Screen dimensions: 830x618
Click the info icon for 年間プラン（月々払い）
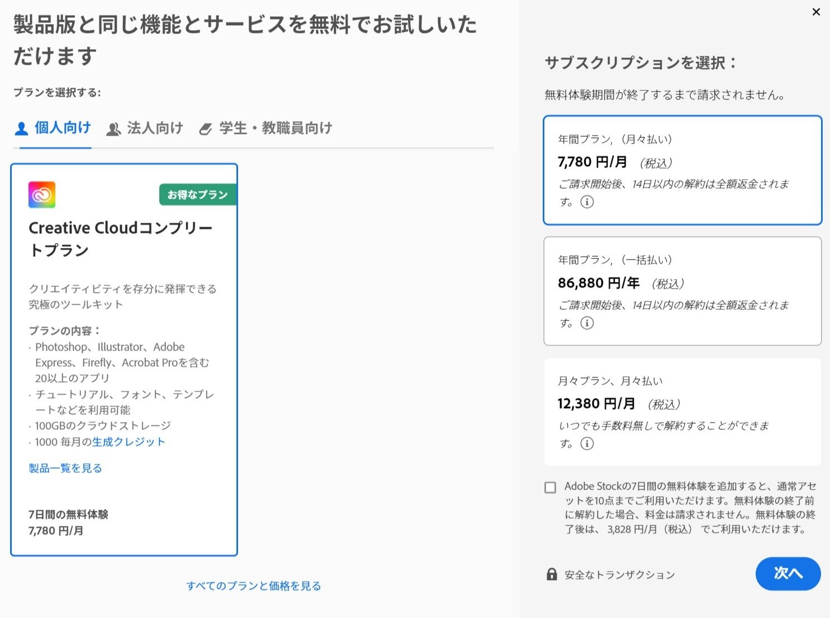(x=587, y=202)
